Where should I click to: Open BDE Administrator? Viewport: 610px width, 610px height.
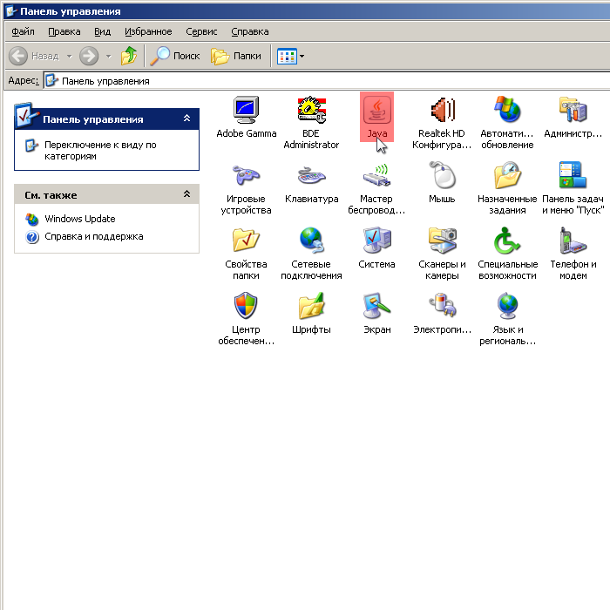pyautogui.click(x=311, y=123)
